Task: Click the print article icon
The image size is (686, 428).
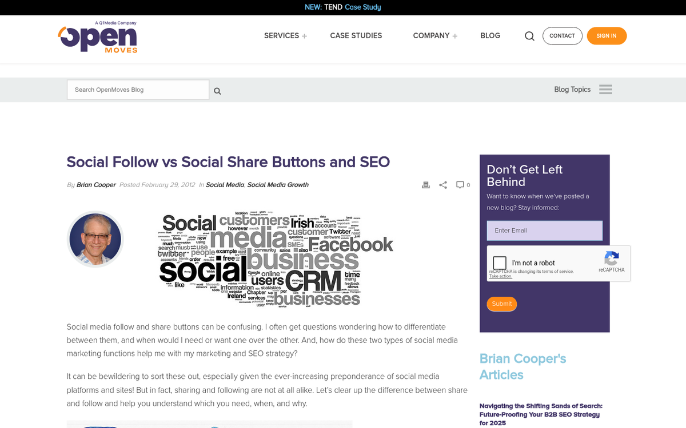Action: pos(425,184)
